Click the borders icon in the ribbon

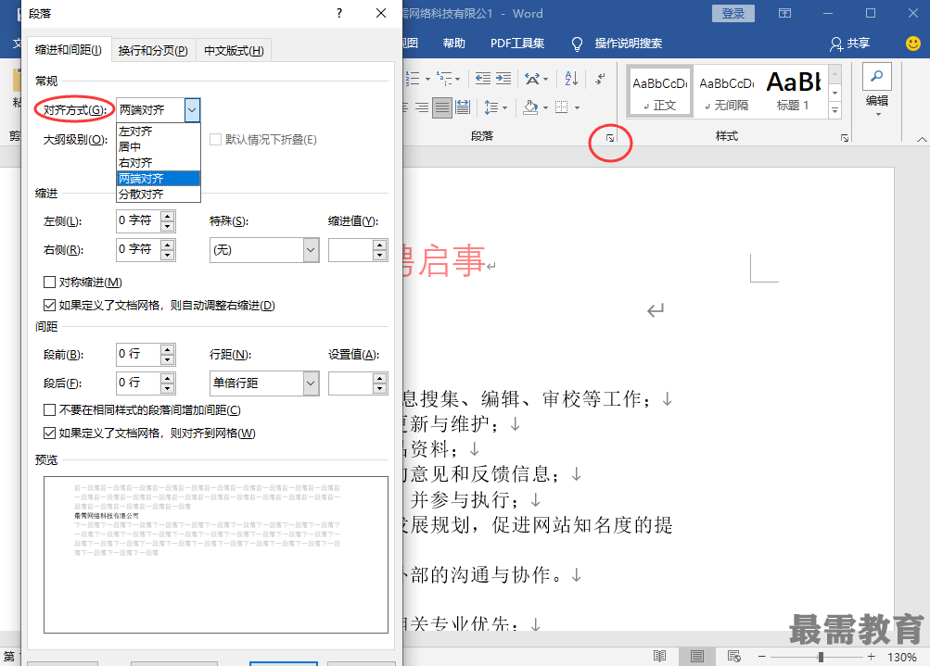pos(562,107)
